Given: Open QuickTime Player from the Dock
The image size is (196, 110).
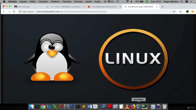Looking at the screenshot, I should coord(104,107).
